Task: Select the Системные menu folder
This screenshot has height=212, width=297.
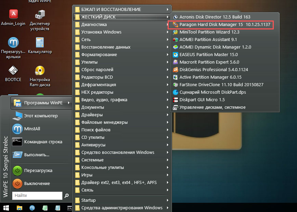Action: pos(122,160)
